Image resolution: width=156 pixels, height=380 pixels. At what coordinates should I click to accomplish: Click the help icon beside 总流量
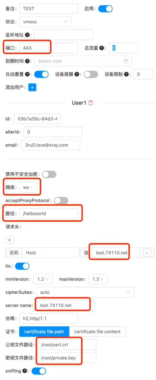[x=102, y=48]
